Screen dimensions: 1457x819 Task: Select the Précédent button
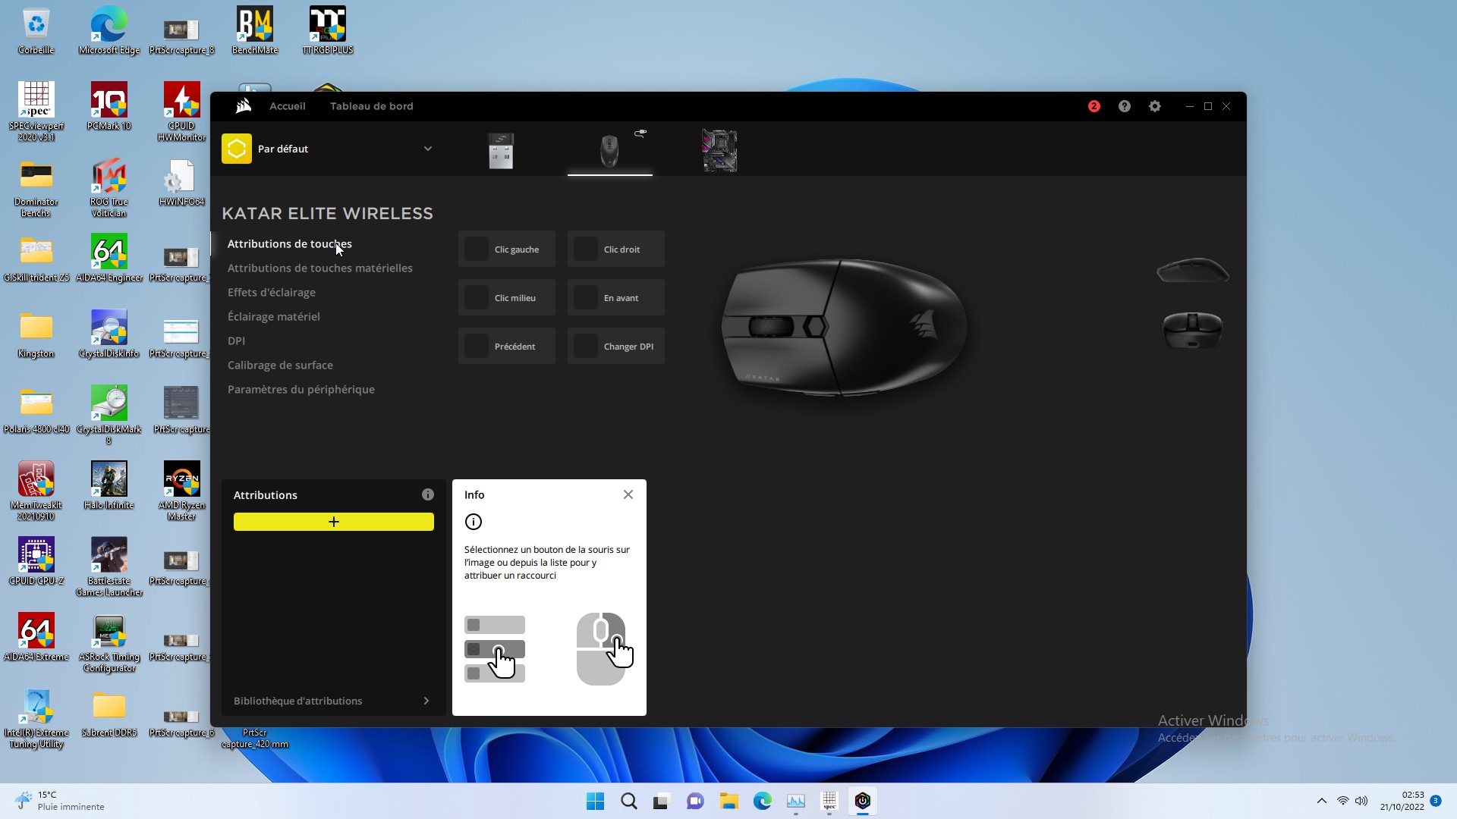click(x=507, y=346)
